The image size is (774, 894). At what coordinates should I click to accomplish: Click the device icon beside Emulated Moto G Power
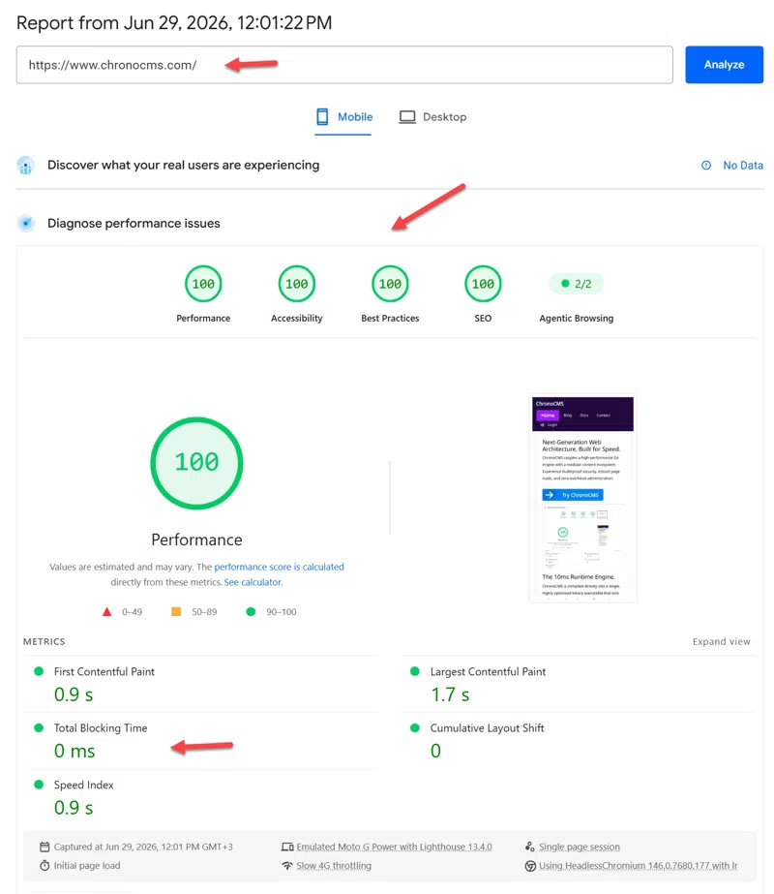tap(287, 847)
